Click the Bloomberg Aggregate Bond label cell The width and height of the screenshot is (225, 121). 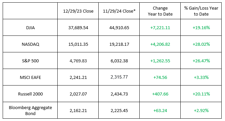pyautogui.click(x=30, y=110)
